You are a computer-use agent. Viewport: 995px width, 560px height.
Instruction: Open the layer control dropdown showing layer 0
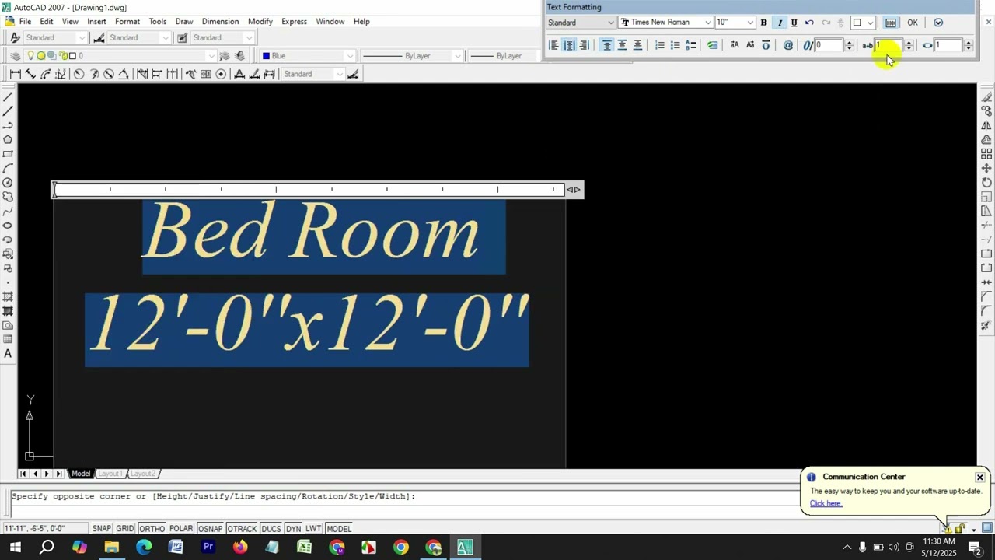point(120,56)
